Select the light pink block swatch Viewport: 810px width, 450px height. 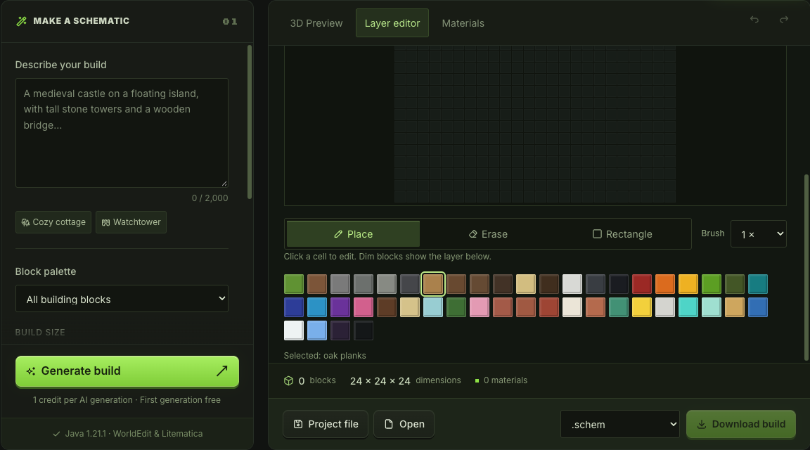pos(480,307)
